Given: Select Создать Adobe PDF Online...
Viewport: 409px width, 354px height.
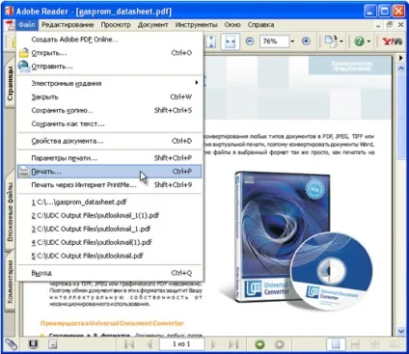Looking at the screenshot, I should 109,40.
